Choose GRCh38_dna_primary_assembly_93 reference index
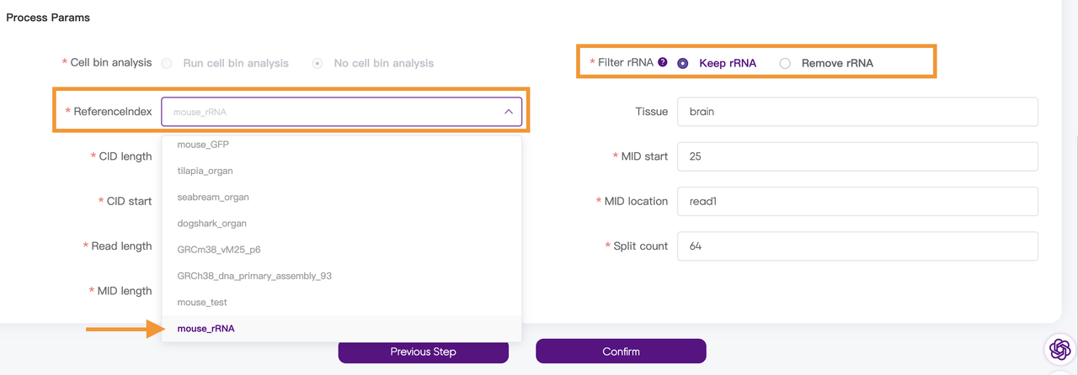The image size is (1078, 375). pos(254,276)
